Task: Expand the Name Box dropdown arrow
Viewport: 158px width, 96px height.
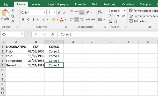Action: point(22,34)
